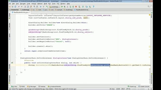
Task: Open the Project Structure icon
Action: [87, 7]
